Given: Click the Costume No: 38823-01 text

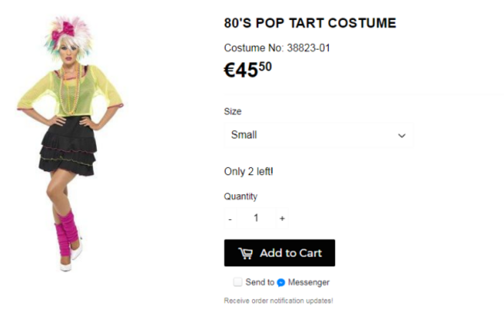Looking at the screenshot, I should [277, 48].
